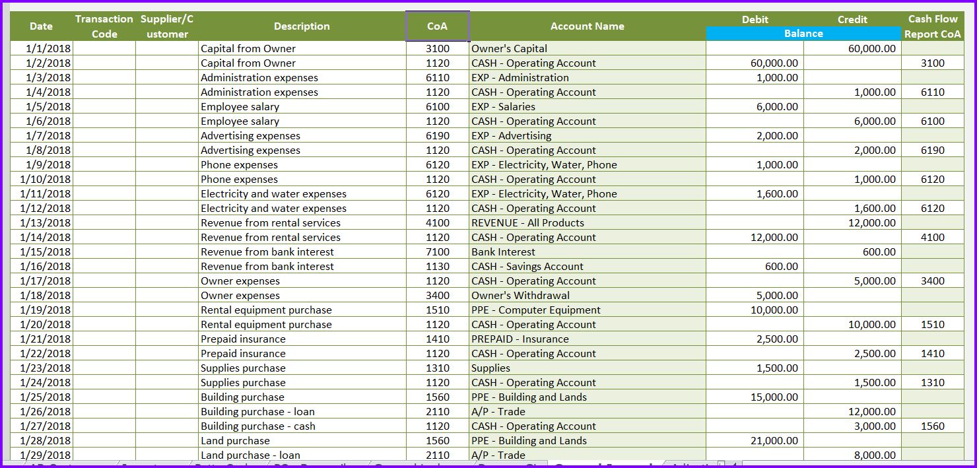Select the 15,000.00 debit cell
977x468 pixels.
tap(755, 397)
